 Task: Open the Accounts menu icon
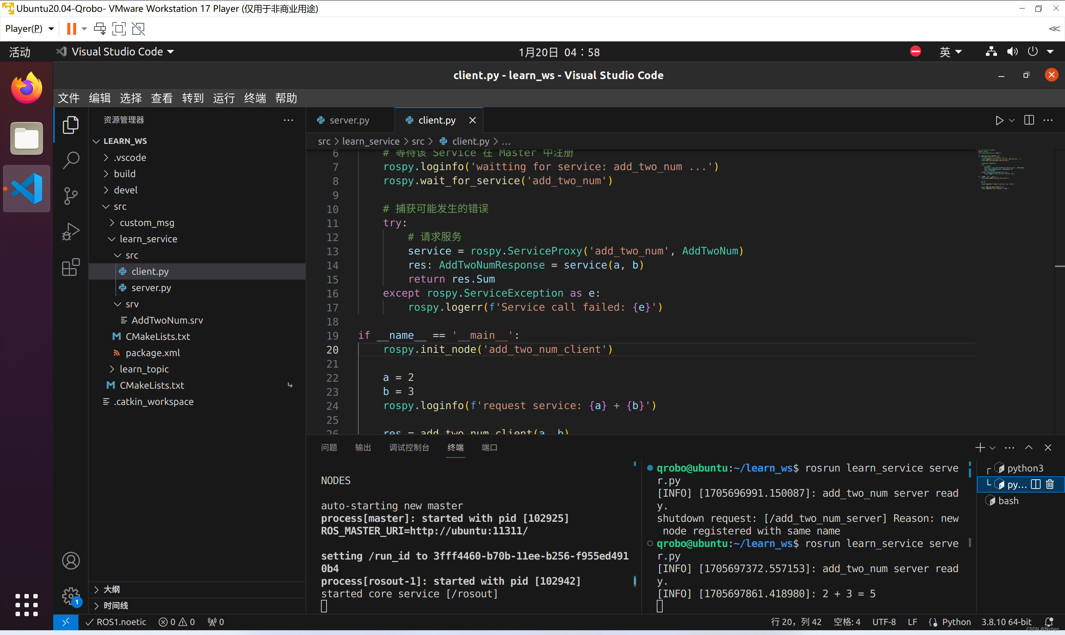[x=71, y=561]
